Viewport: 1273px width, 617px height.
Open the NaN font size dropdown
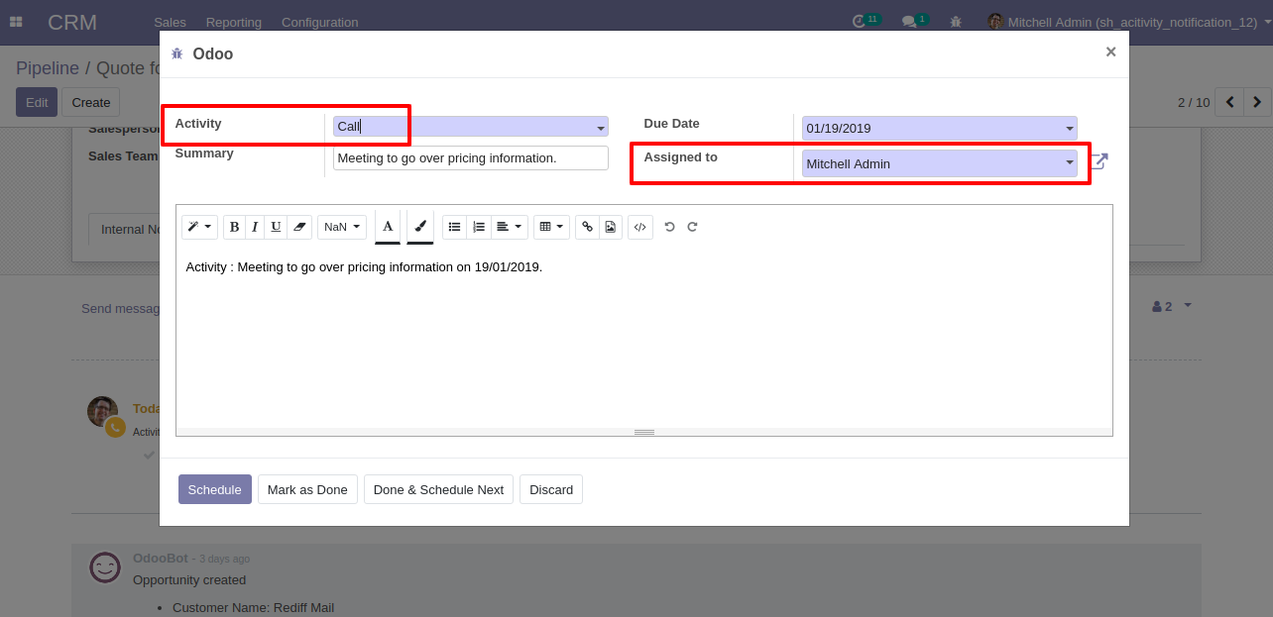click(x=342, y=227)
